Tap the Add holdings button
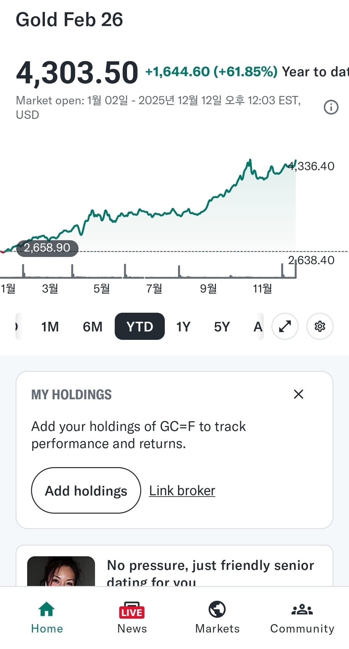The height and width of the screenshot is (649, 349). tap(86, 490)
